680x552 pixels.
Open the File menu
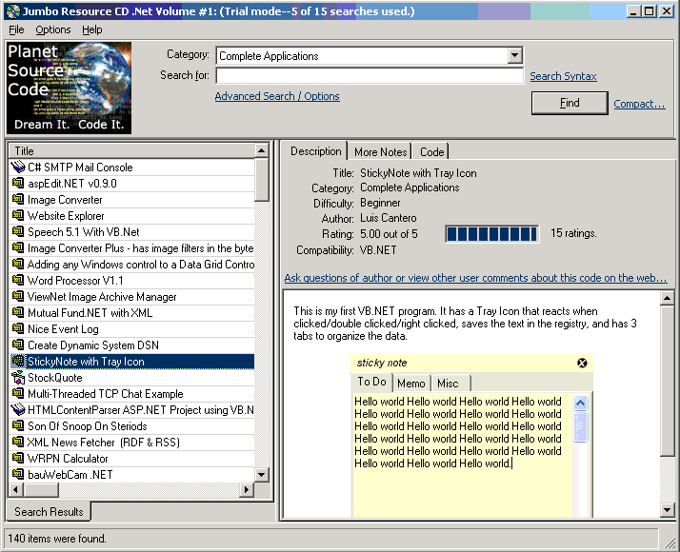click(x=16, y=30)
